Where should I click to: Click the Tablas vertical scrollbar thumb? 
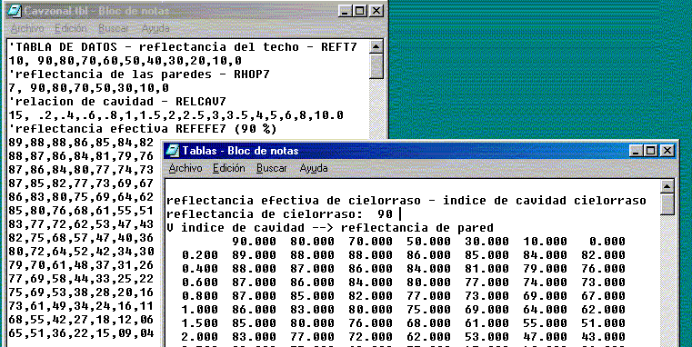coord(667,204)
